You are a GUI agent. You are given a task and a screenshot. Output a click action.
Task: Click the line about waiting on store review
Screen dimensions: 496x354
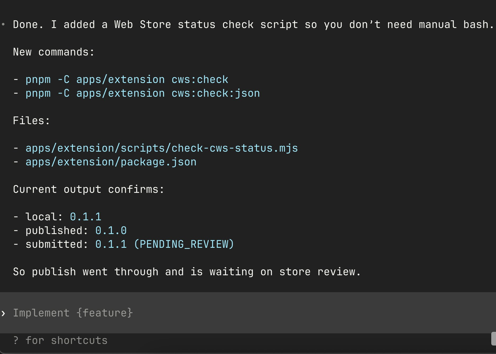tap(186, 271)
